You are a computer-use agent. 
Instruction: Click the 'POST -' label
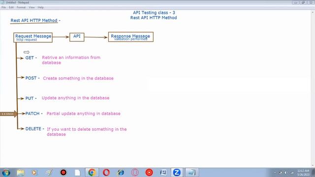coord(32,78)
